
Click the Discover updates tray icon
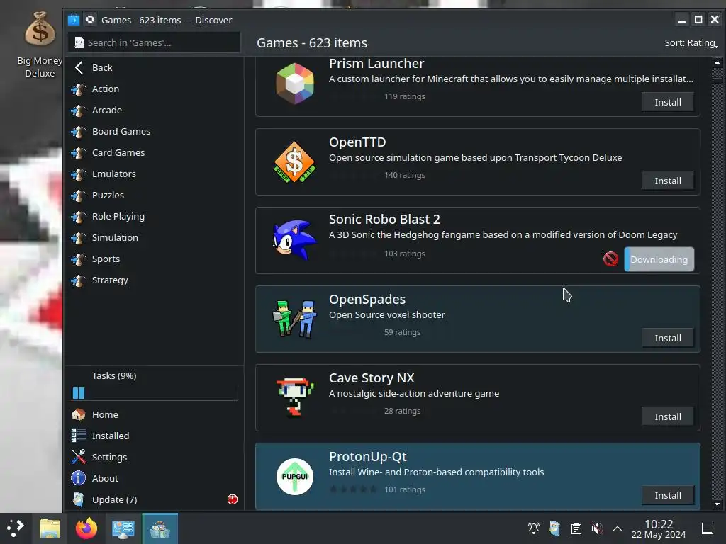click(x=554, y=528)
